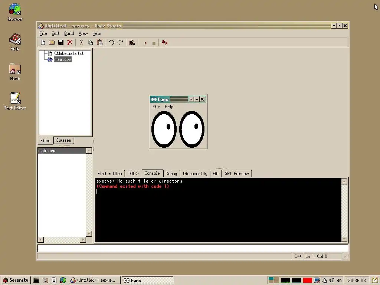The height and width of the screenshot is (285, 380).
Task: Click the add existing file folder icon
Action: [52, 43]
